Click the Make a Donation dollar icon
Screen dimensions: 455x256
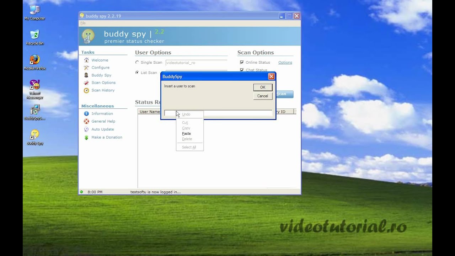pos(86,137)
